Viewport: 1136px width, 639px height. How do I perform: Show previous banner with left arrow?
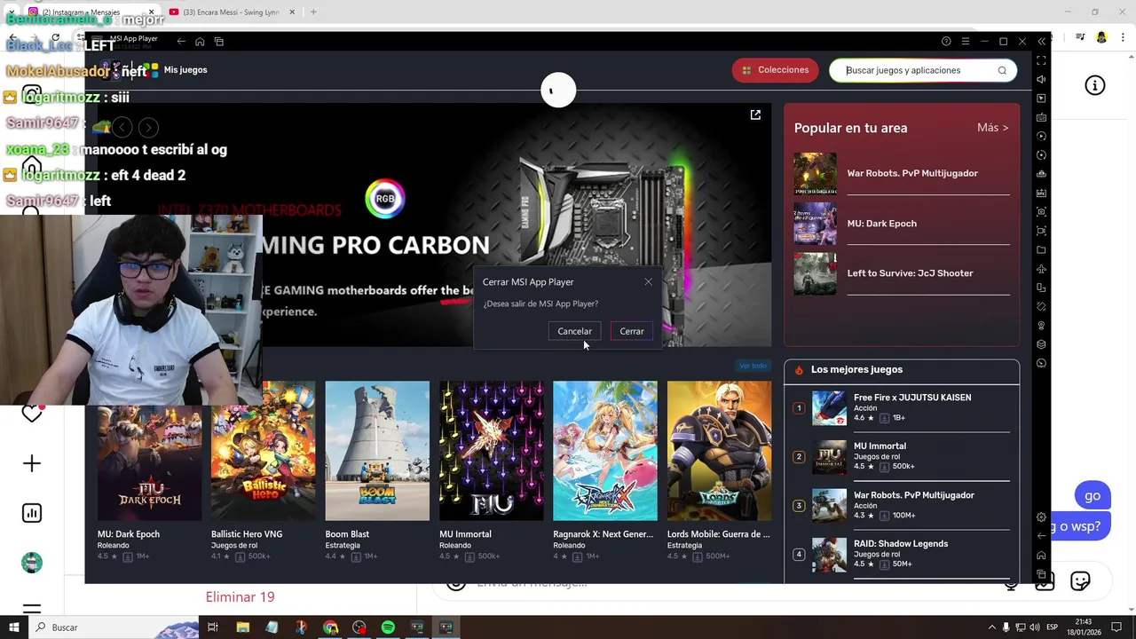click(x=122, y=128)
